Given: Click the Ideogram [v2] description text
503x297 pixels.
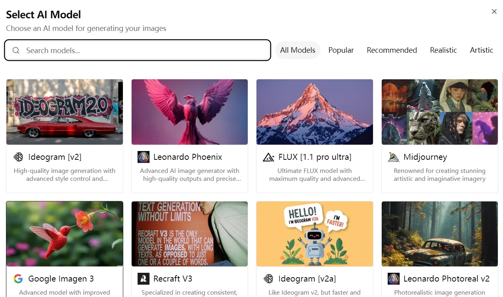Looking at the screenshot, I should click(x=64, y=174).
